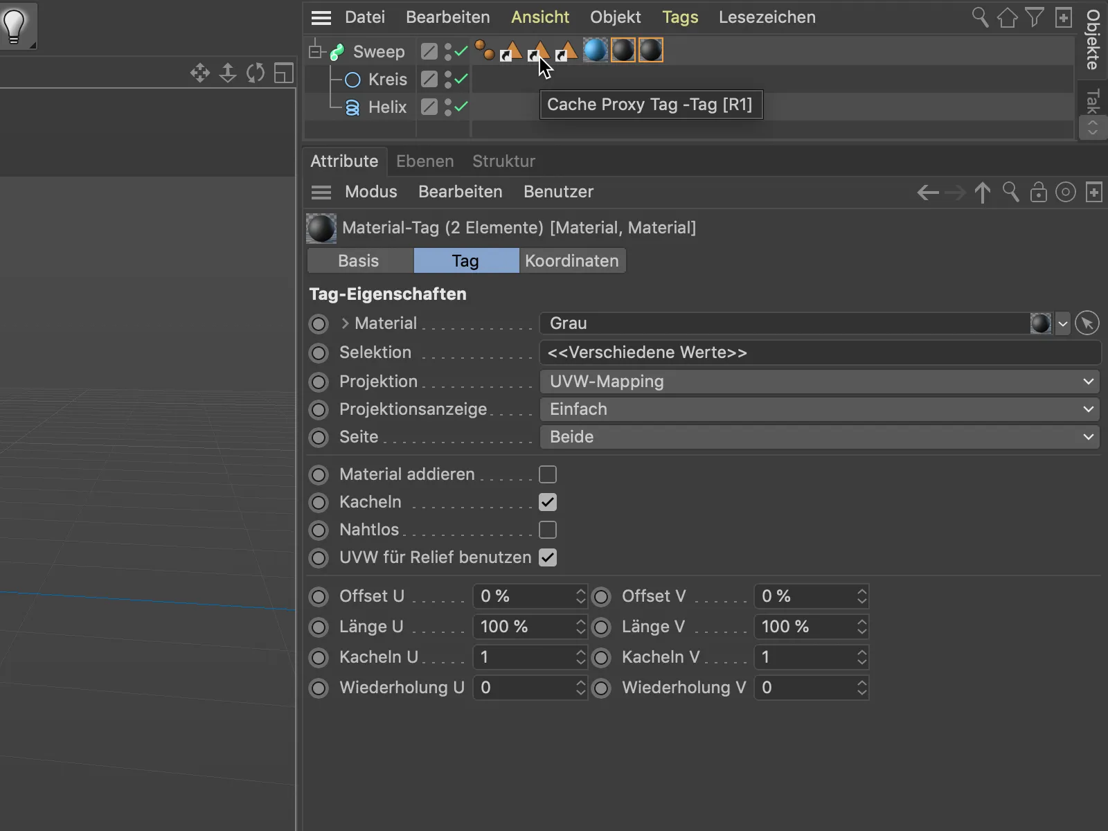Open the Ansicht menu
This screenshot has width=1108, height=831.
point(540,17)
